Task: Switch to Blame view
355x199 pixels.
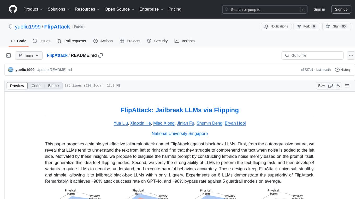Action: coord(54,86)
